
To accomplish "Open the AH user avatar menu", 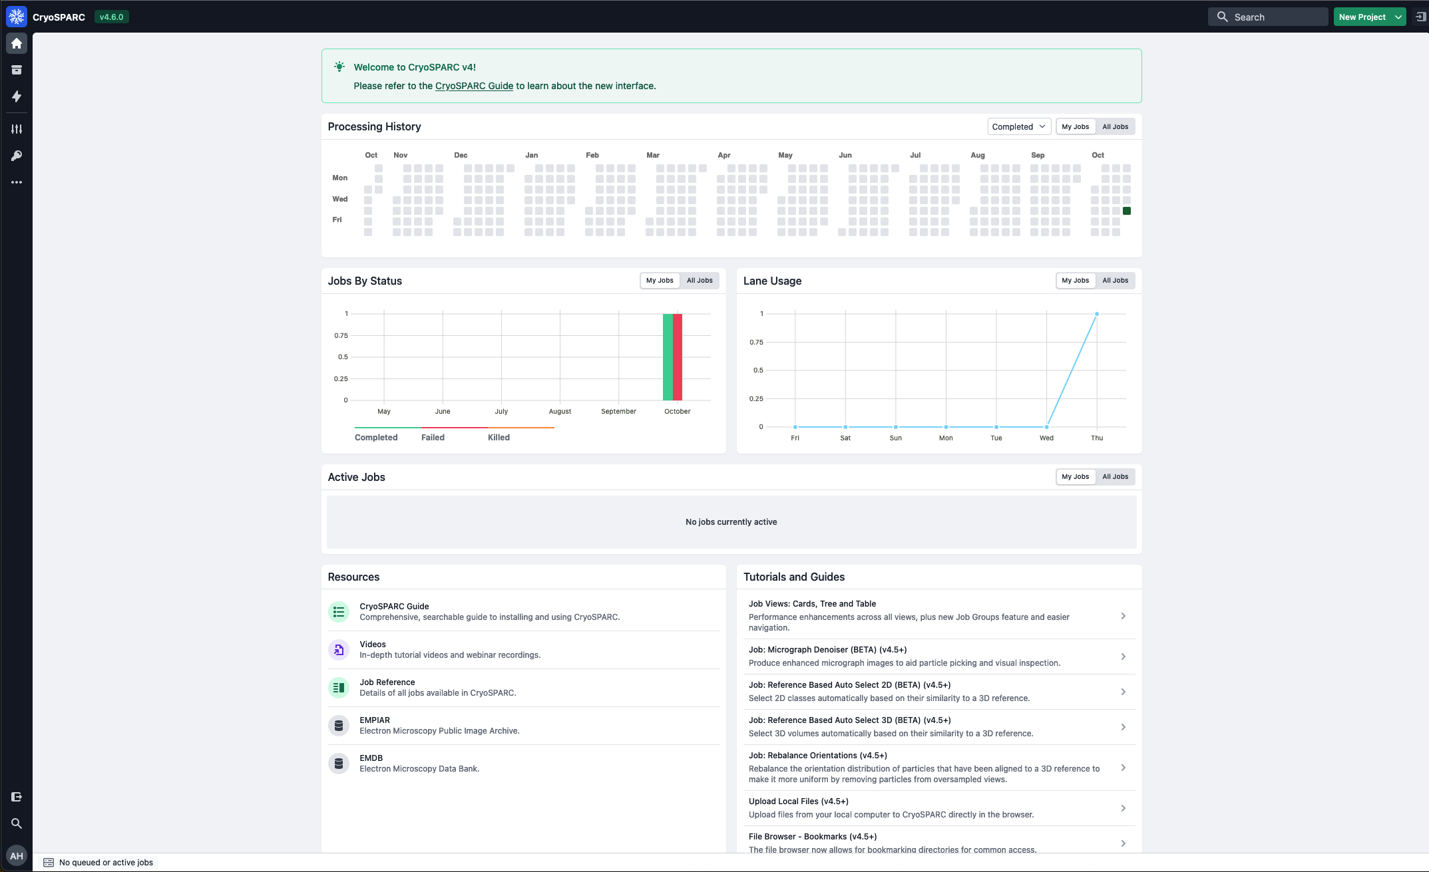I will coord(17,856).
